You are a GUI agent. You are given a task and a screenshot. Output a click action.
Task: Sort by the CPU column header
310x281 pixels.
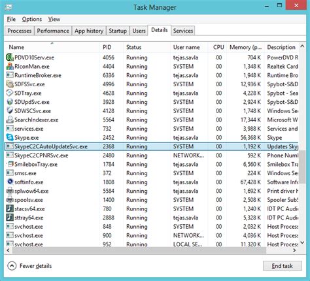coord(217,47)
